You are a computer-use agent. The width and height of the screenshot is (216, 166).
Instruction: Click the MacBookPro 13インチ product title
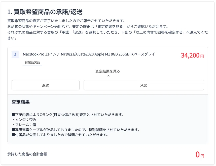89,54
